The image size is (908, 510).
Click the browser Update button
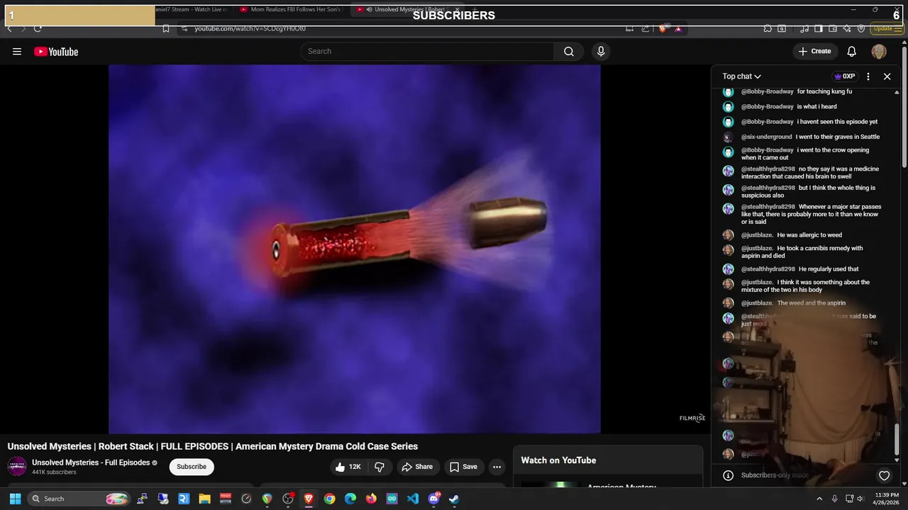pos(887,28)
